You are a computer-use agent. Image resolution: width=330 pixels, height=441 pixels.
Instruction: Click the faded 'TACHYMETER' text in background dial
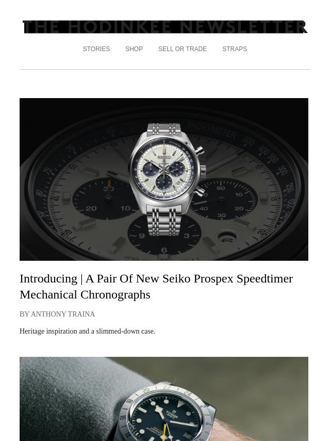[x=211, y=131]
